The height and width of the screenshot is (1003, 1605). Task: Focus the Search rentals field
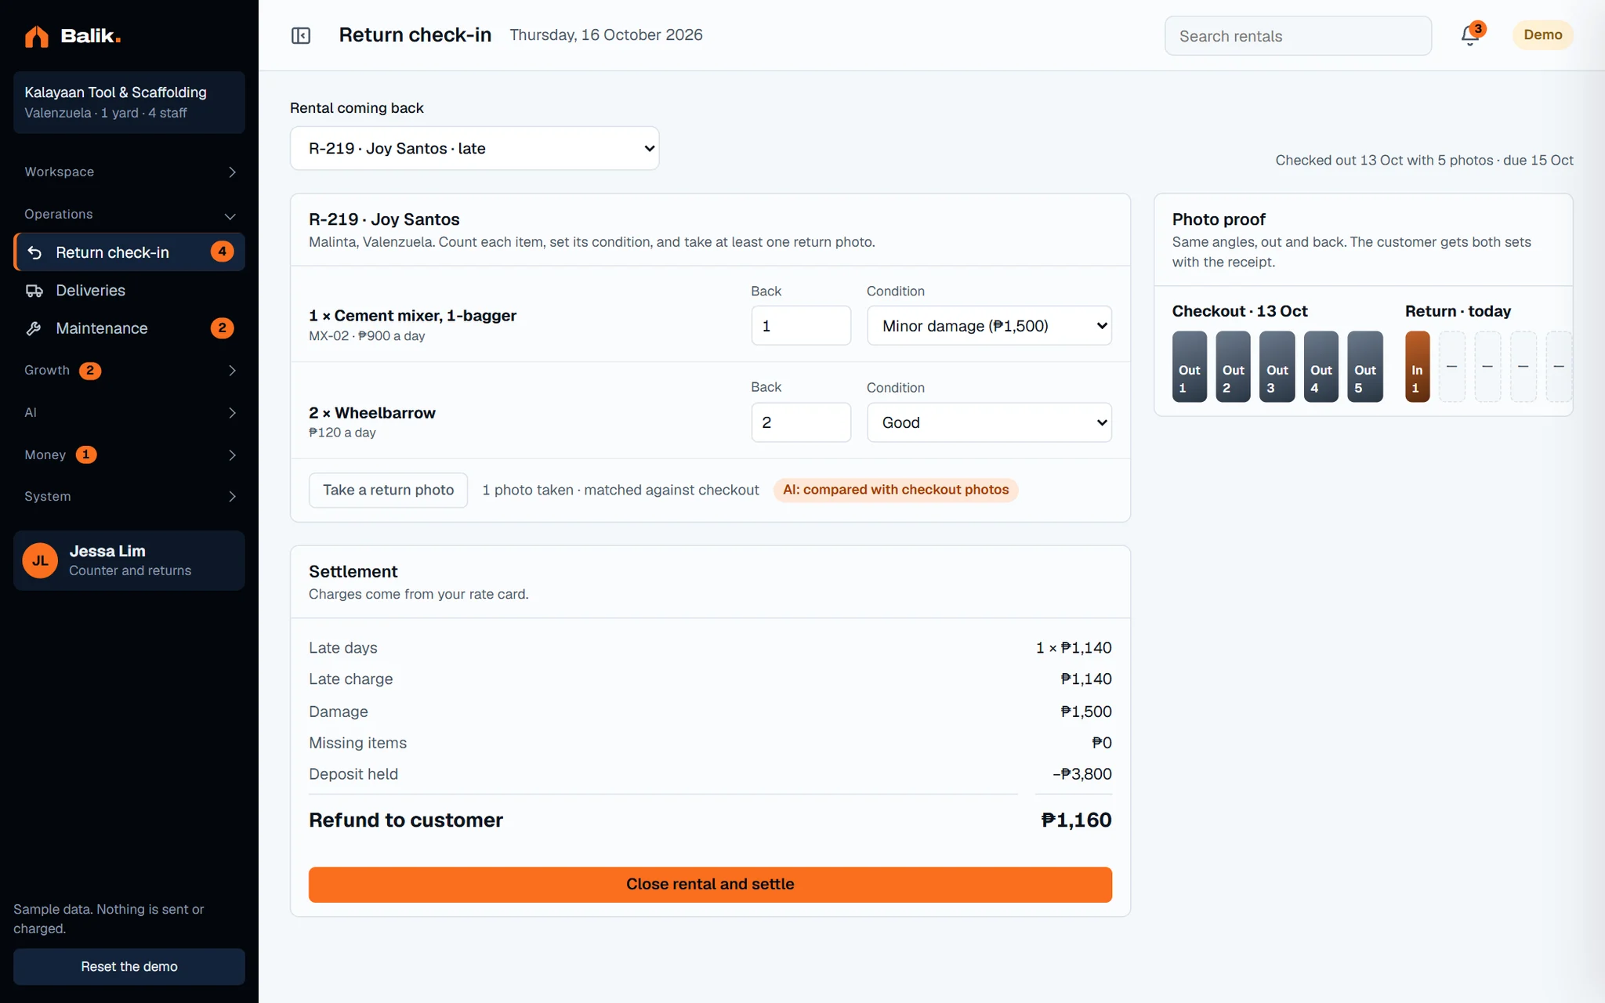click(1298, 36)
